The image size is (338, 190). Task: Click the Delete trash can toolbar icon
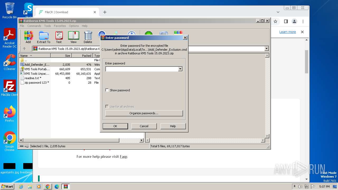[88, 37]
